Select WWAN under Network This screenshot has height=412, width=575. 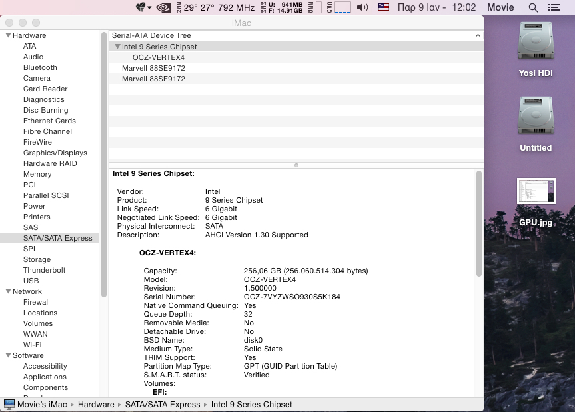click(x=35, y=334)
